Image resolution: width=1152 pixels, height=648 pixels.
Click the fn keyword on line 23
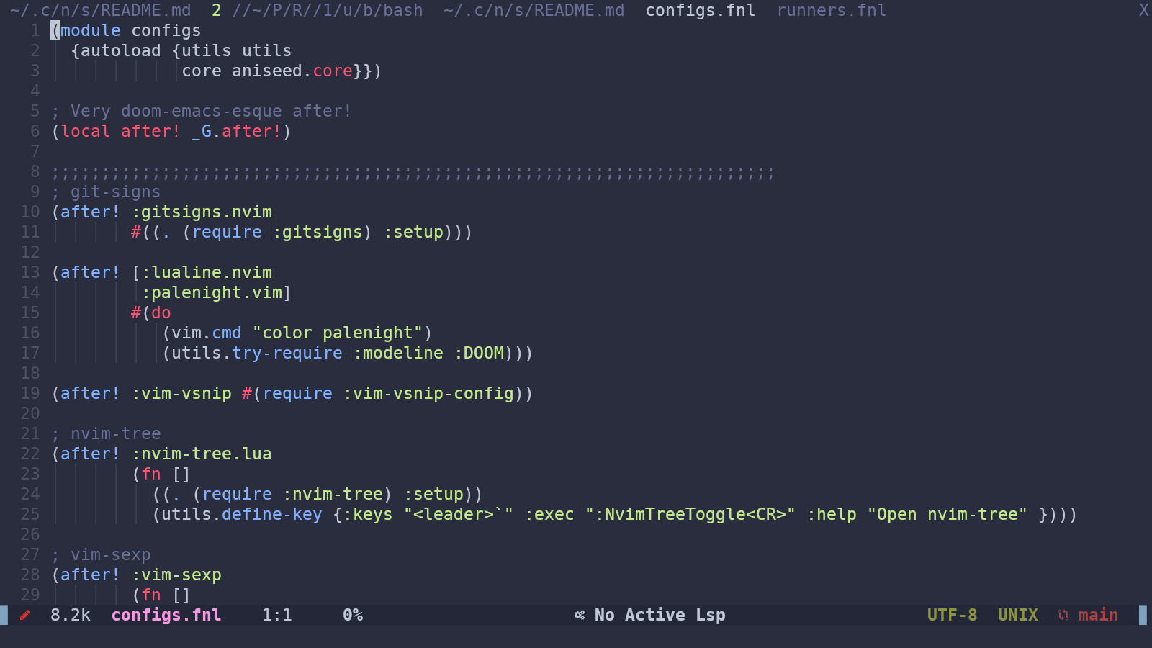point(151,474)
